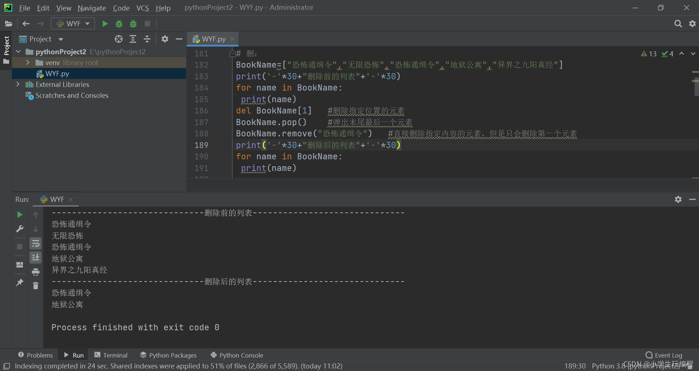Screen dimensions: 699x371
Task: Open the Code menu
Action: coord(121,8)
